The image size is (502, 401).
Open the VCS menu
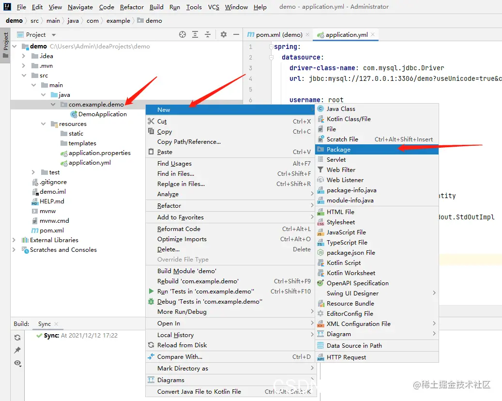click(x=213, y=7)
